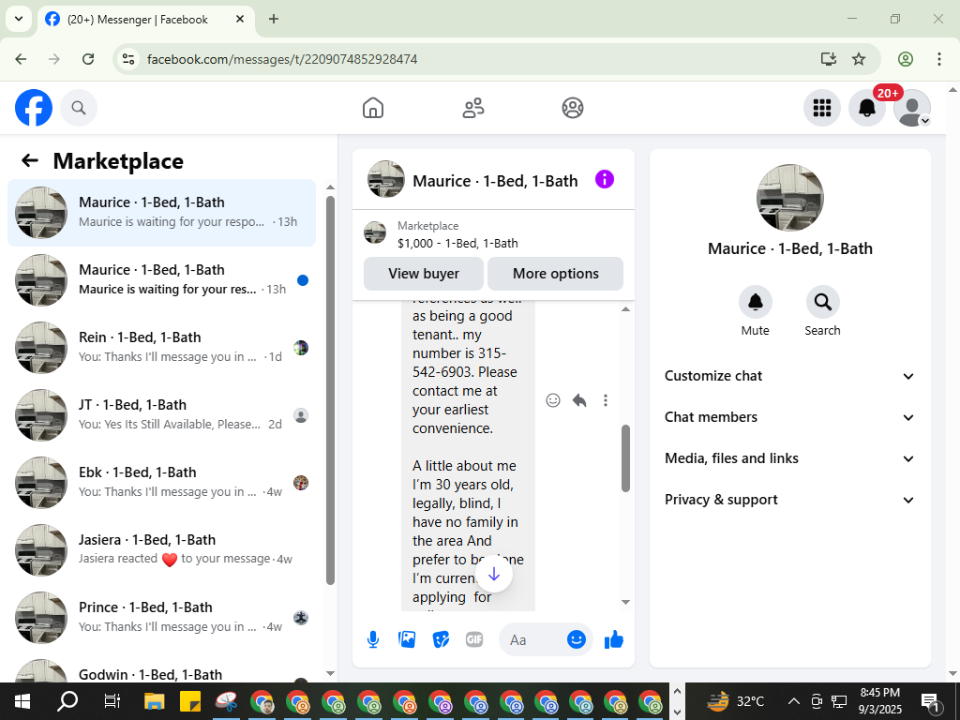This screenshot has height=720, width=960.
Task: Open Chrome three-dot menu
Action: tap(939, 59)
